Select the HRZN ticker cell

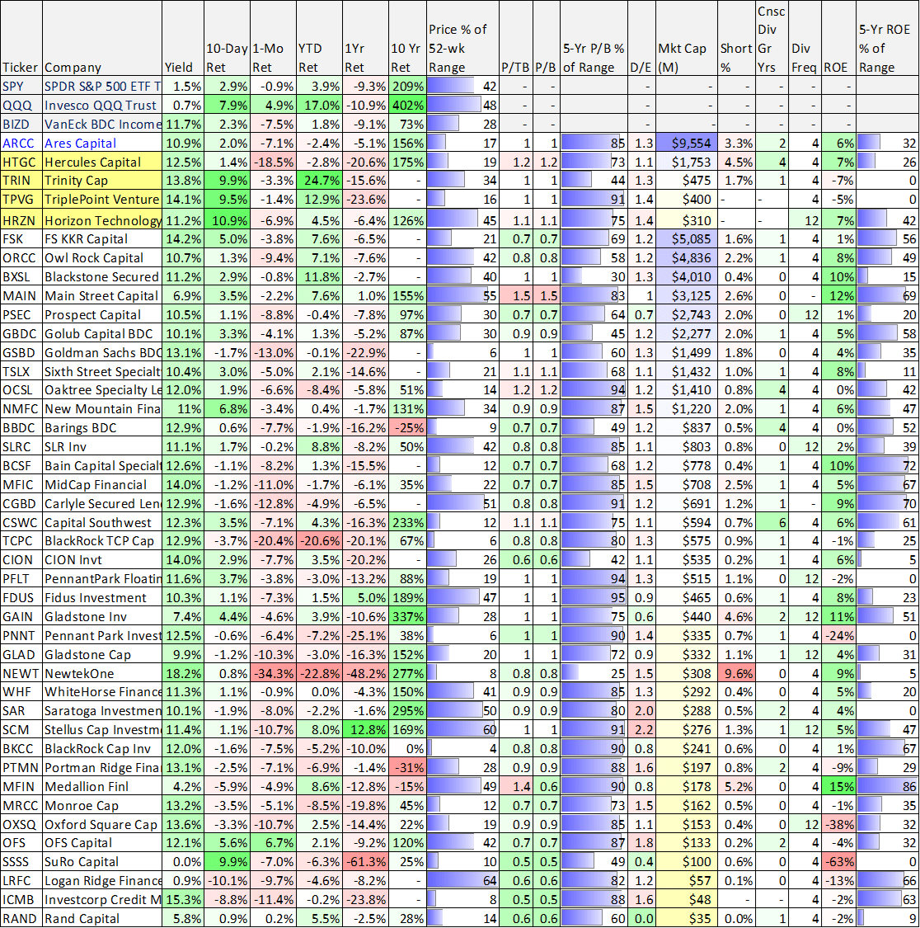point(21,220)
